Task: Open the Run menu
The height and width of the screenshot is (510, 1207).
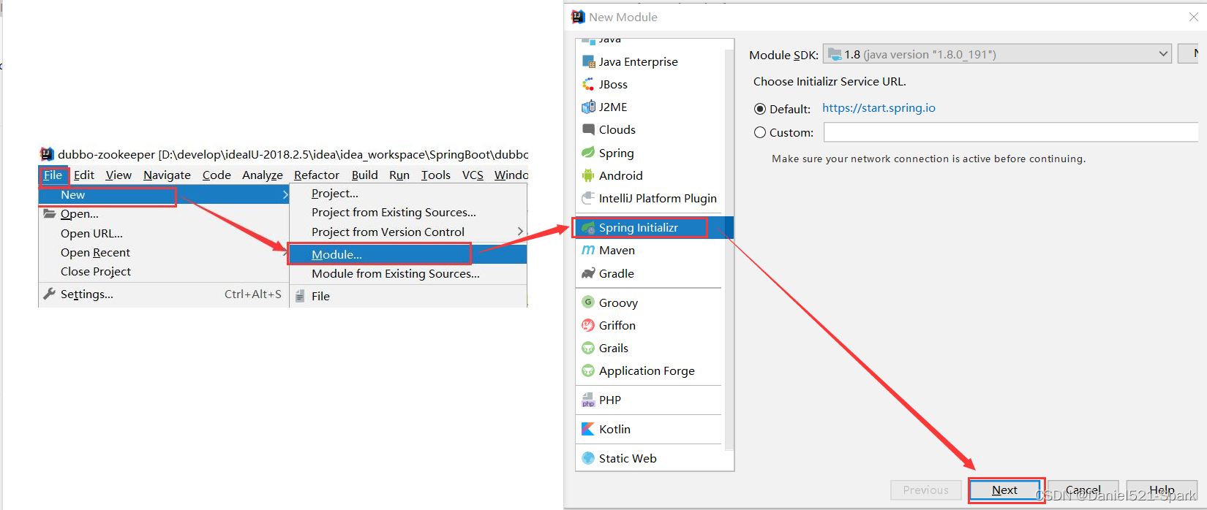Action: pyautogui.click(x=399, y=175)
